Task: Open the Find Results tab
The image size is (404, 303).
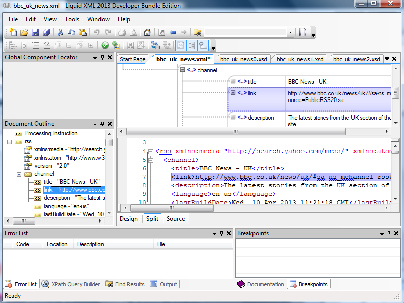Action: click(125, 284)
